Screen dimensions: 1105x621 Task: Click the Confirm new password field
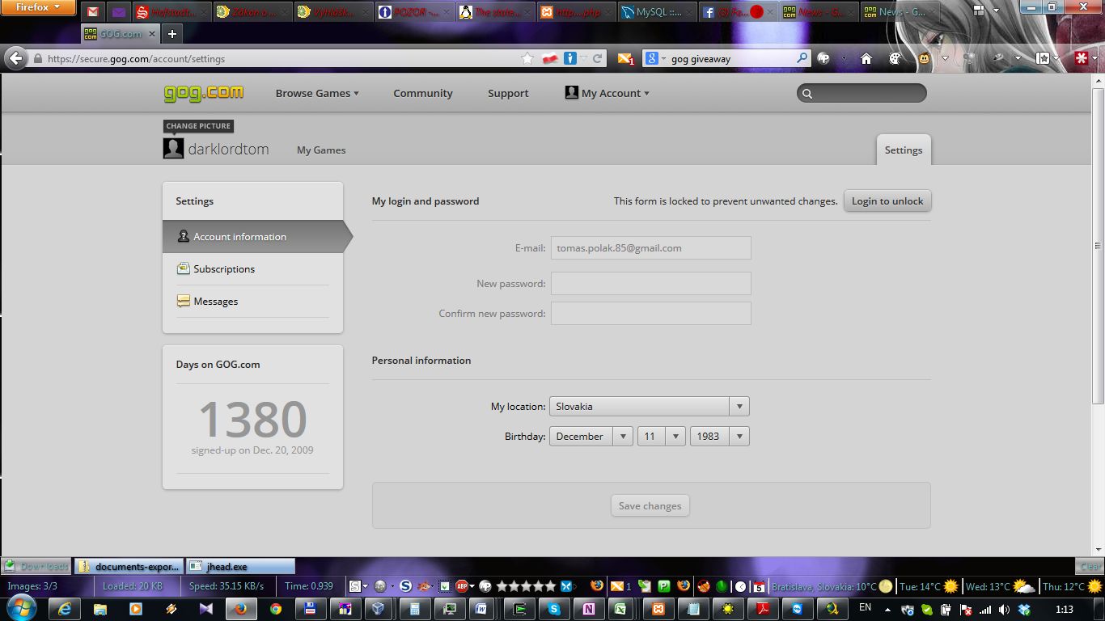coord(651,313)
